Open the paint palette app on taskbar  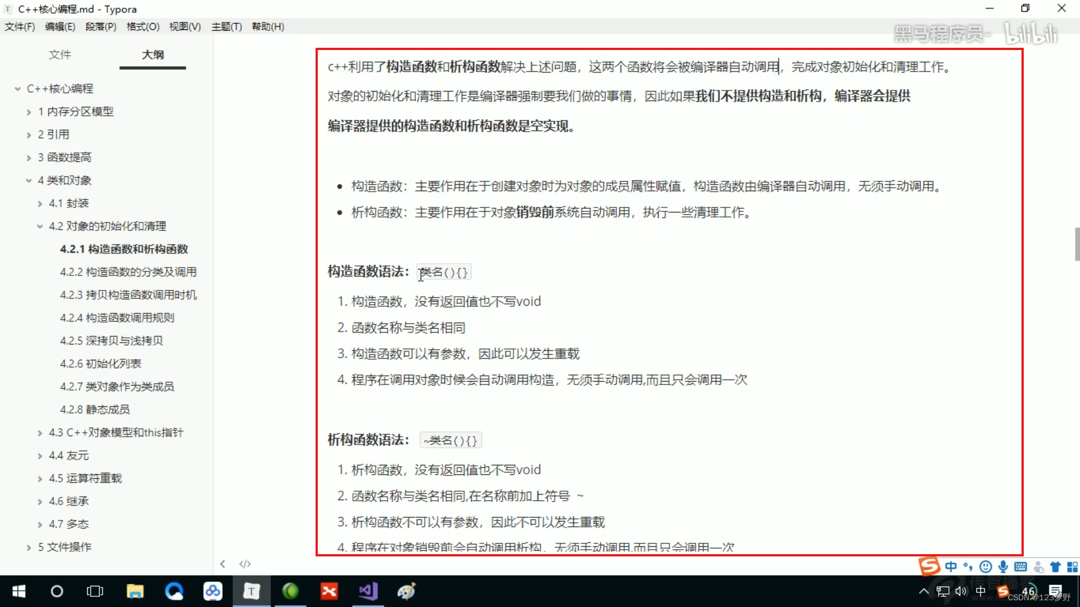tap(406, 591)
